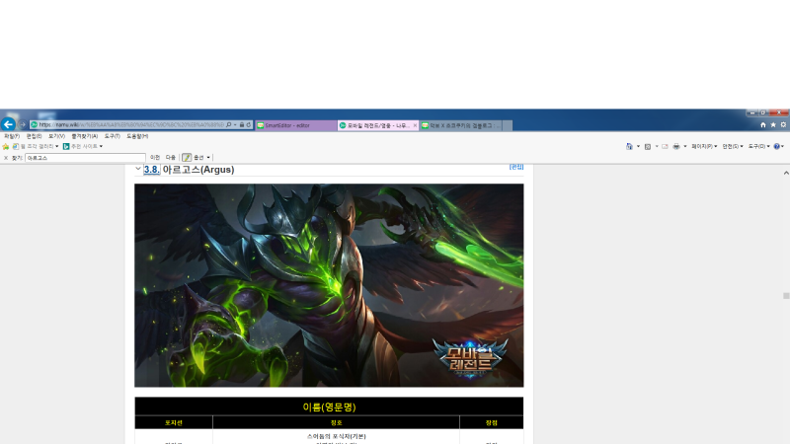Click 이전 to find previous match

point(155,158)
